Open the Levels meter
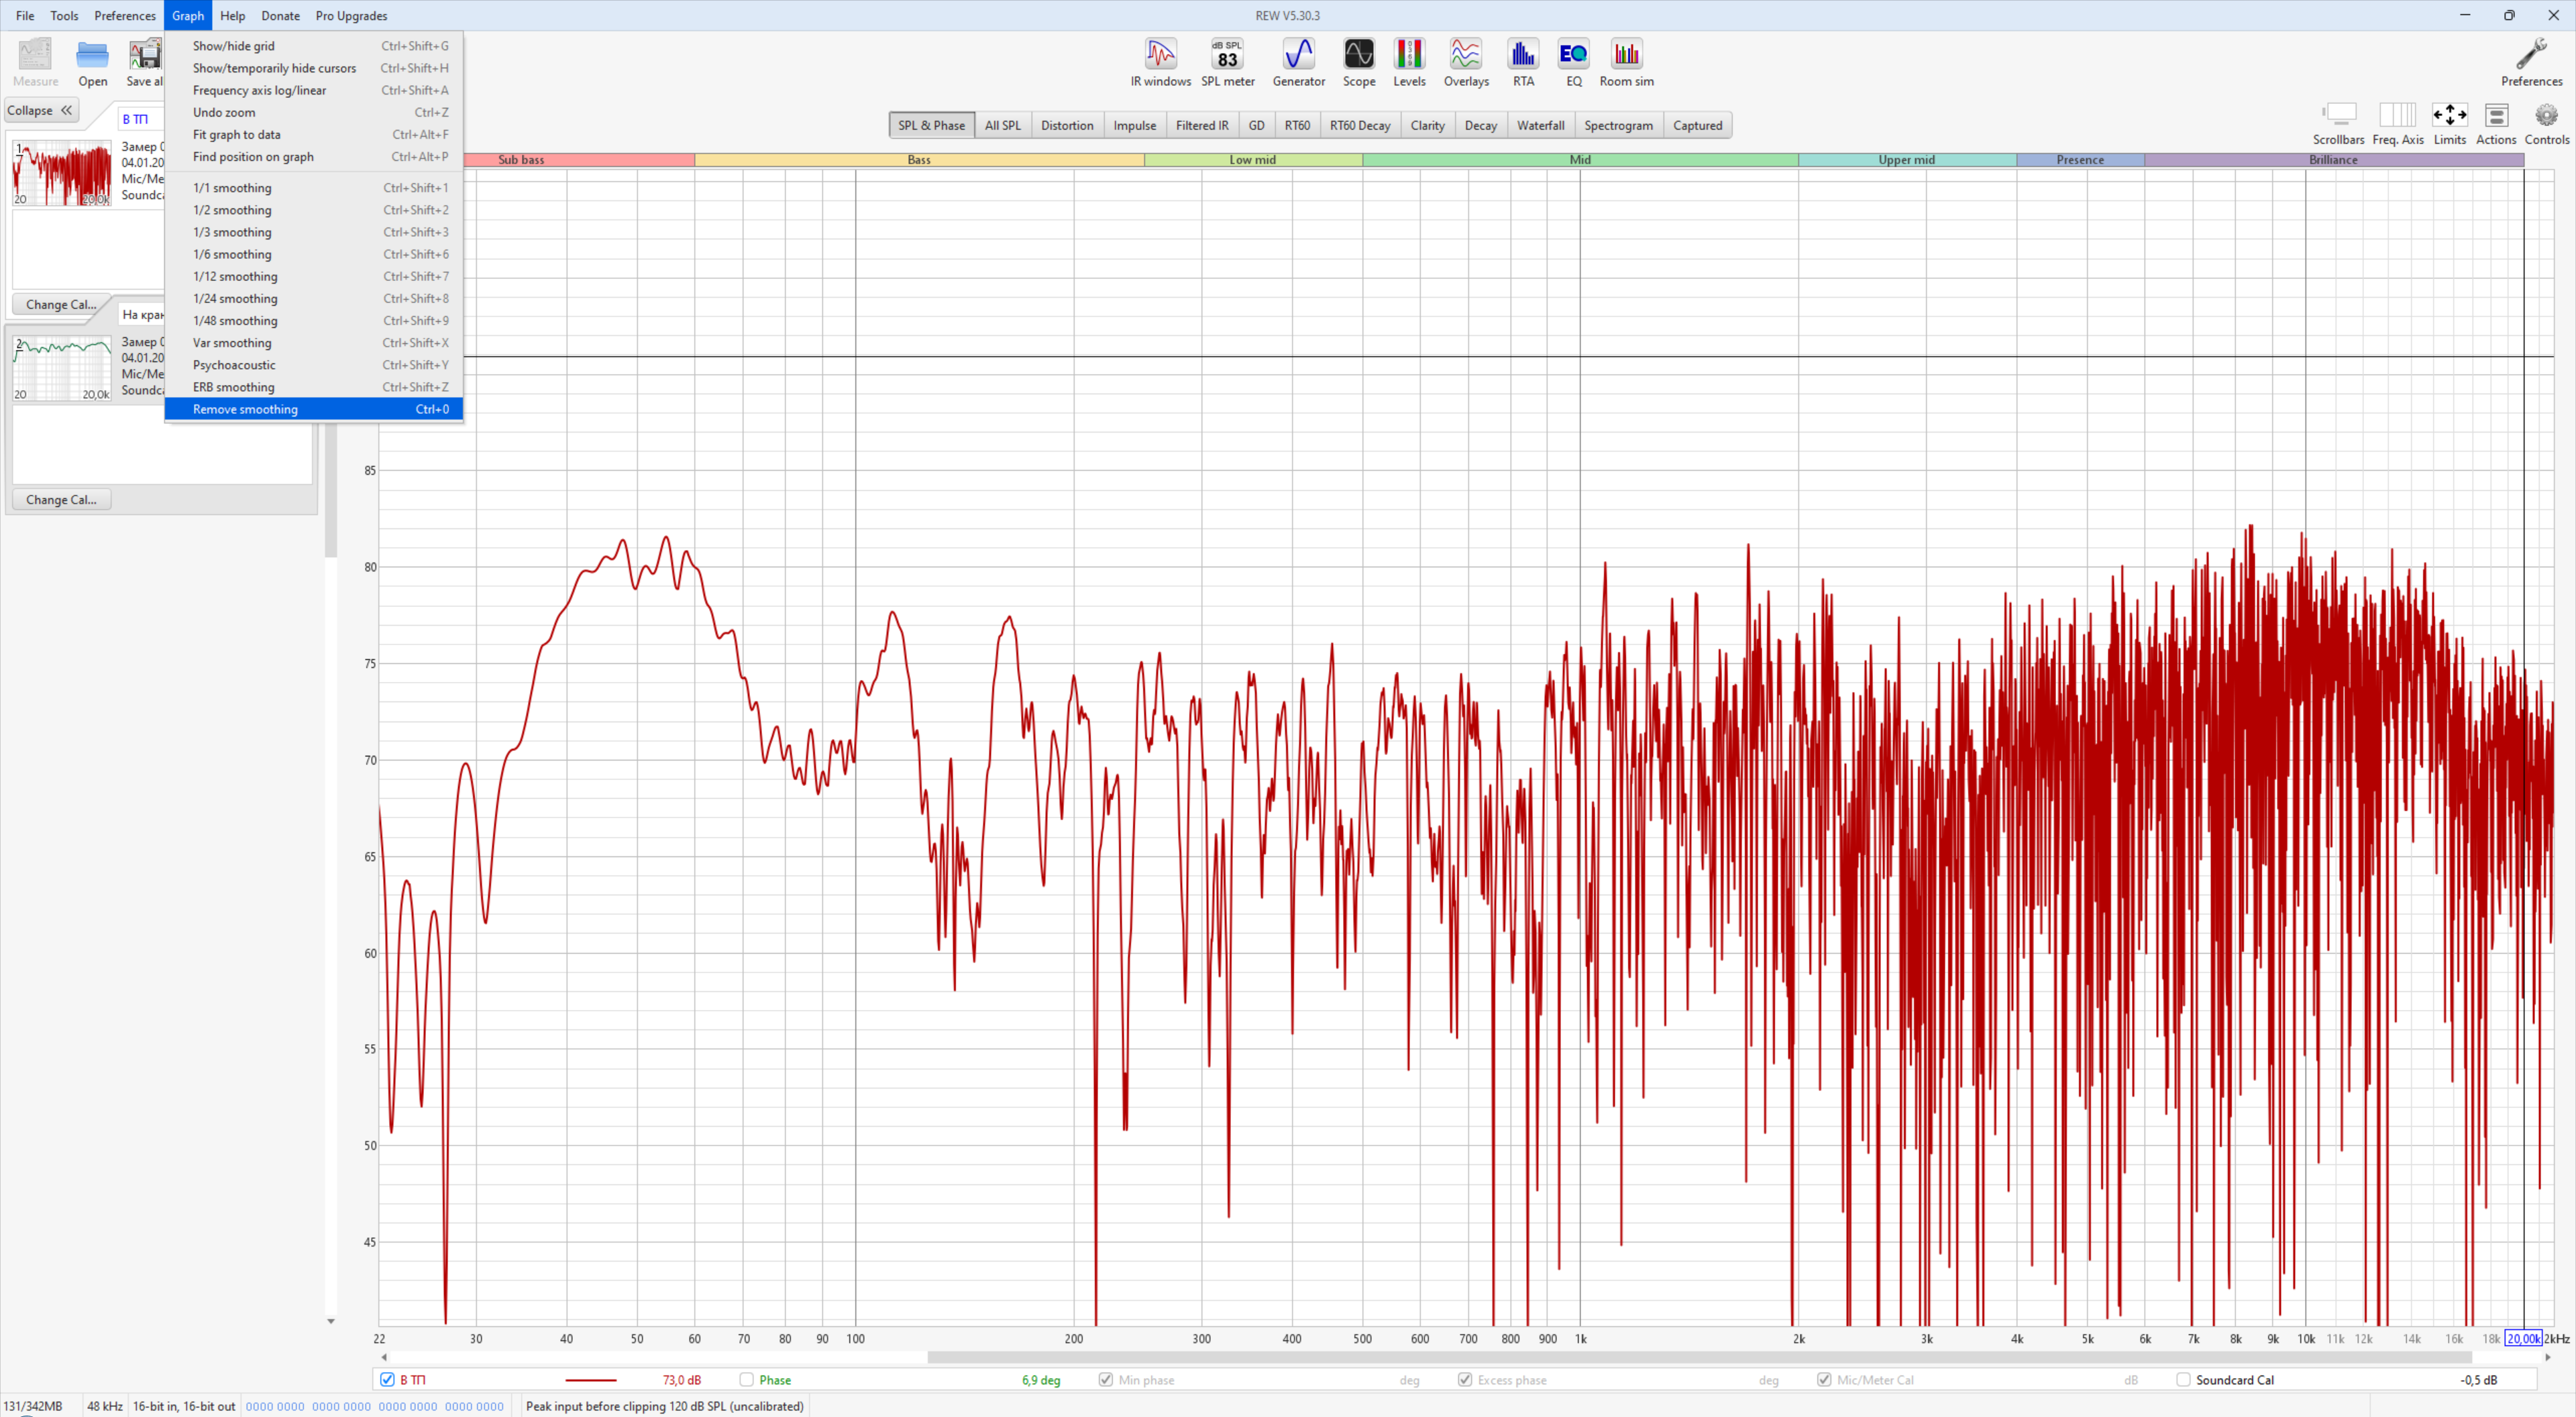 coord(1409,62)
